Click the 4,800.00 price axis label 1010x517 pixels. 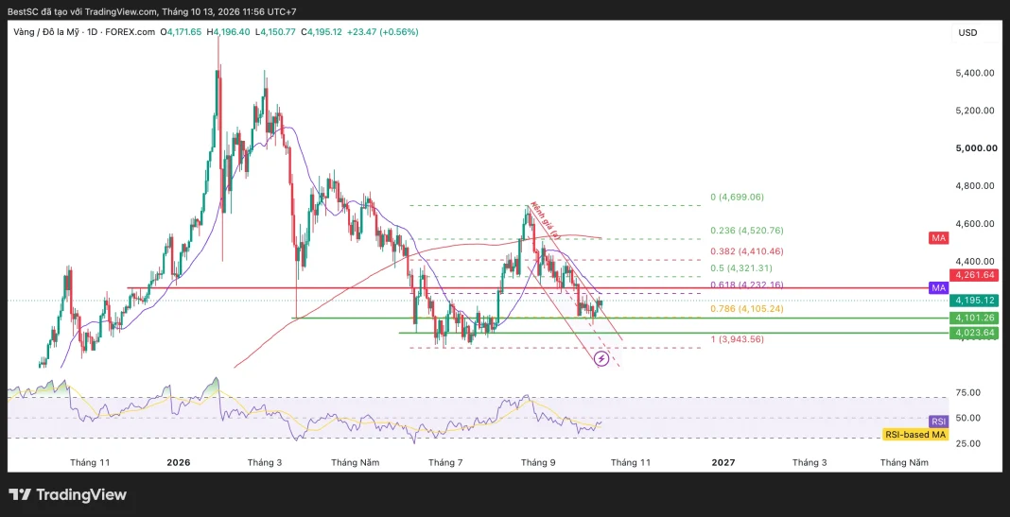976,186
